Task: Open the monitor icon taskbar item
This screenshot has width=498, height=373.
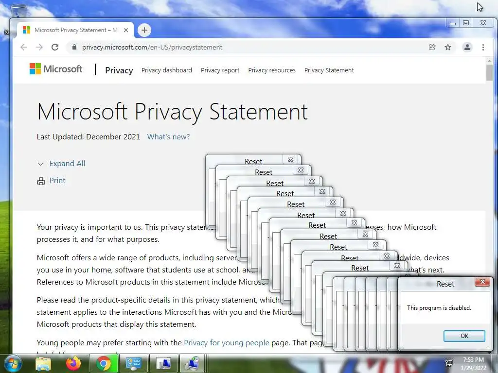Action: [163, 363]
